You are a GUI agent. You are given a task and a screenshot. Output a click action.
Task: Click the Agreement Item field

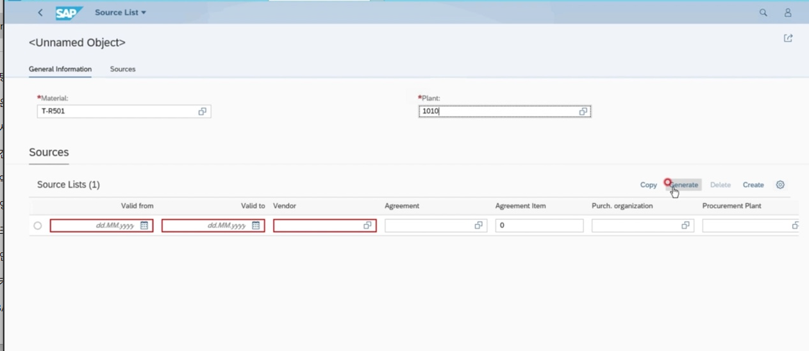point(539,225)
